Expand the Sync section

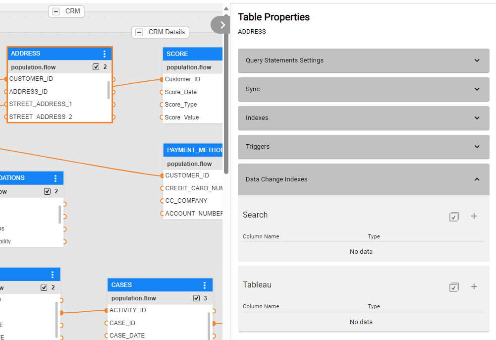[363, 89]
